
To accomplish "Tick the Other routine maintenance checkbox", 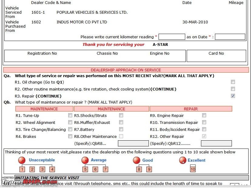I will tap(233, 89).
